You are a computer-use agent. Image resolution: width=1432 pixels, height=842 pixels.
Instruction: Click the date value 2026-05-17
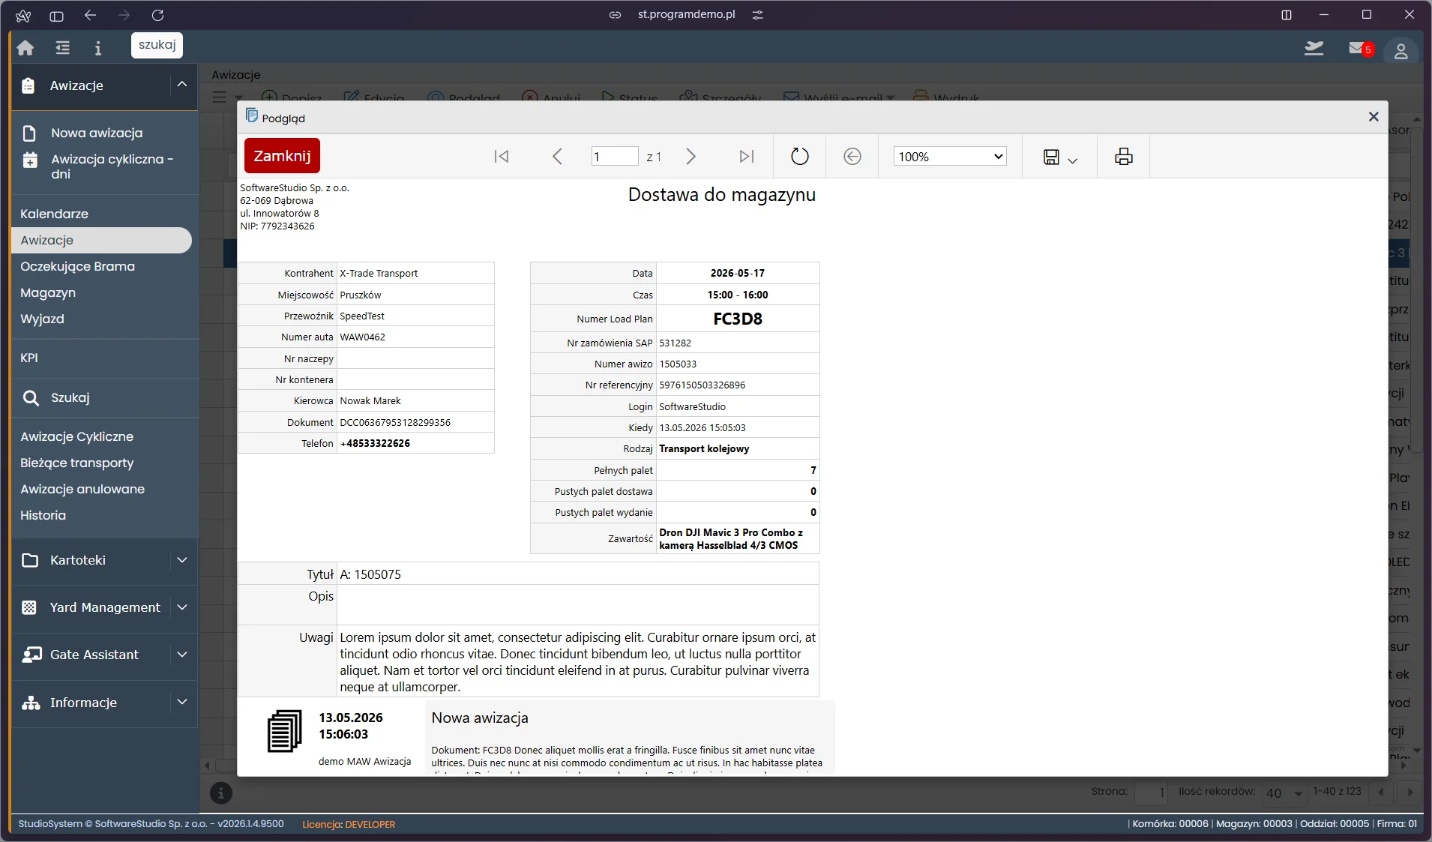(x=738, y=273)
